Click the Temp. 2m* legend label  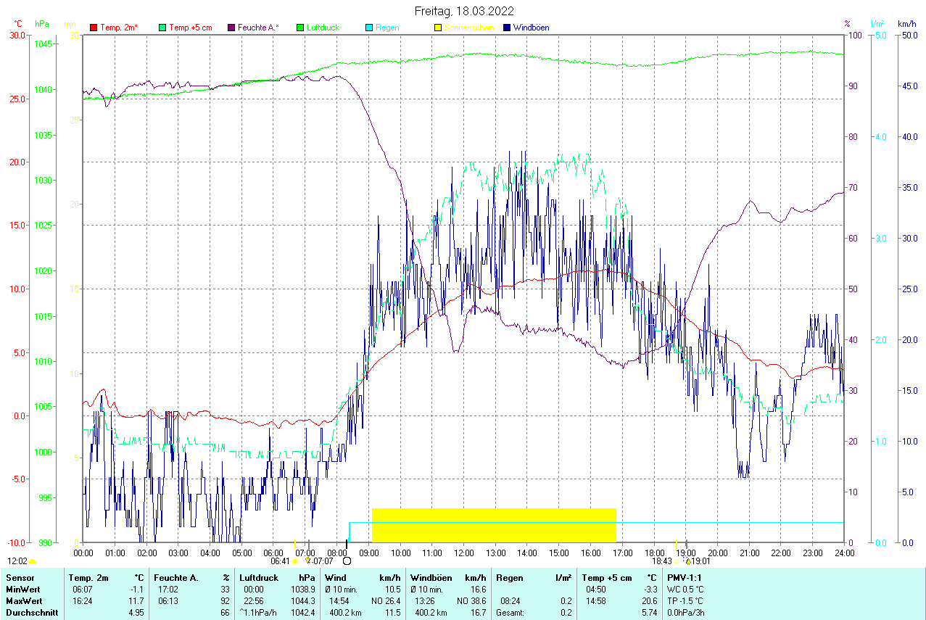click(x=119, y=28)
